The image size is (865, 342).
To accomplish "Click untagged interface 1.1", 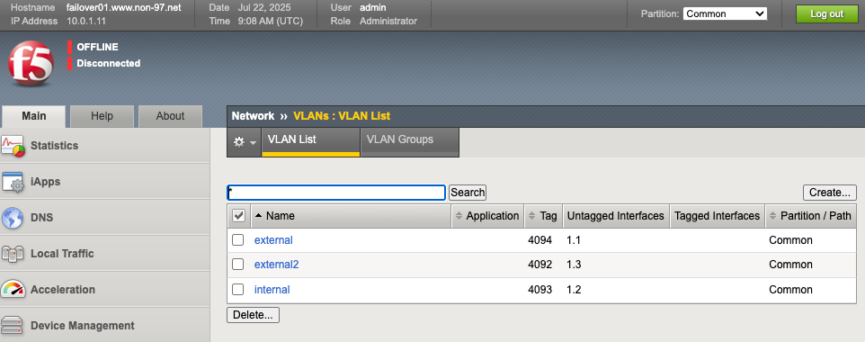I will (x=574, y=240).
